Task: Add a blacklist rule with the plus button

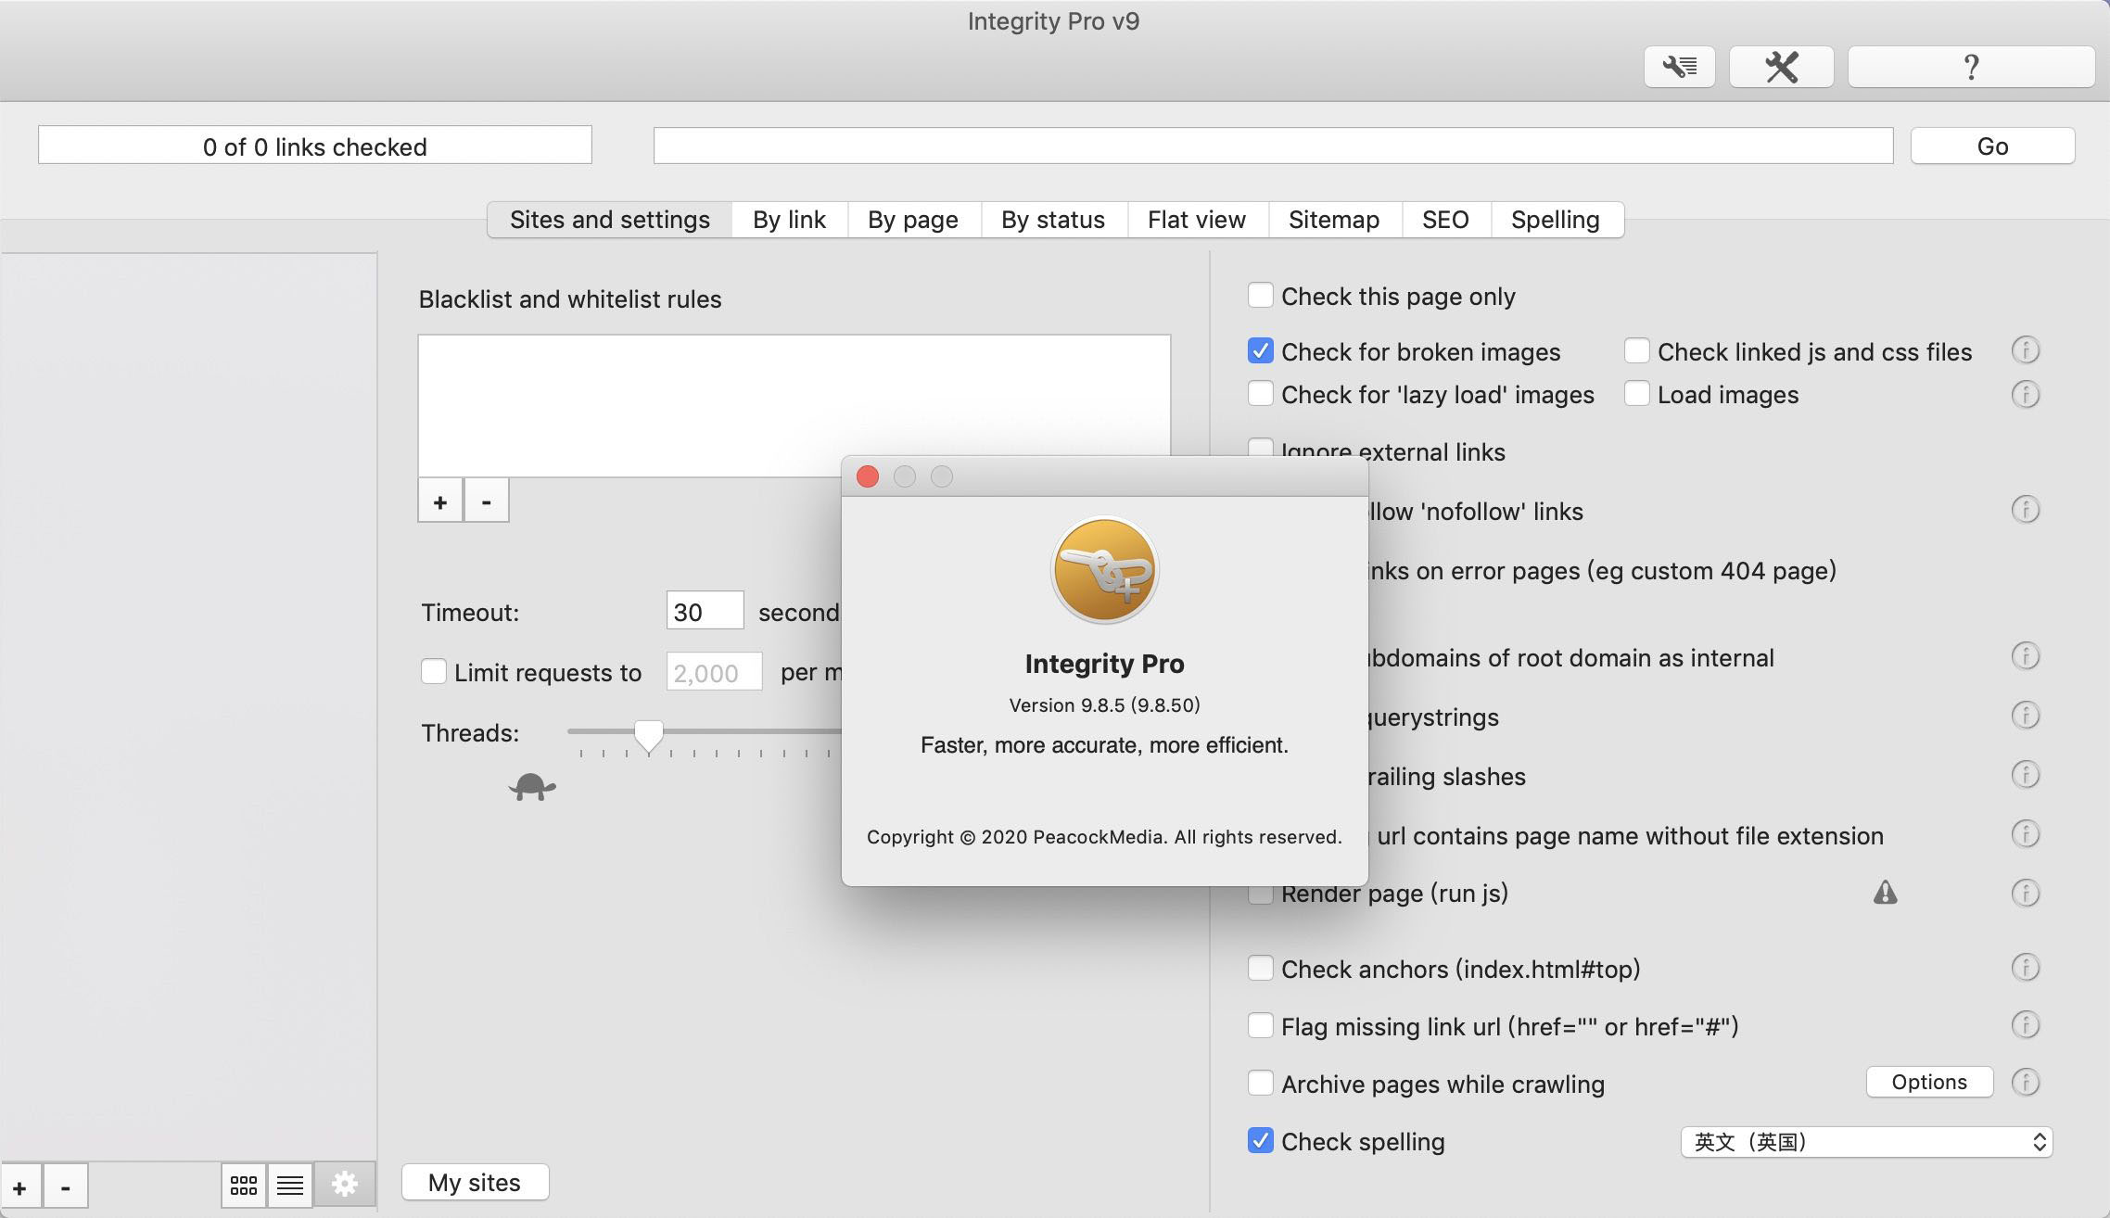Action: point(440,501)
